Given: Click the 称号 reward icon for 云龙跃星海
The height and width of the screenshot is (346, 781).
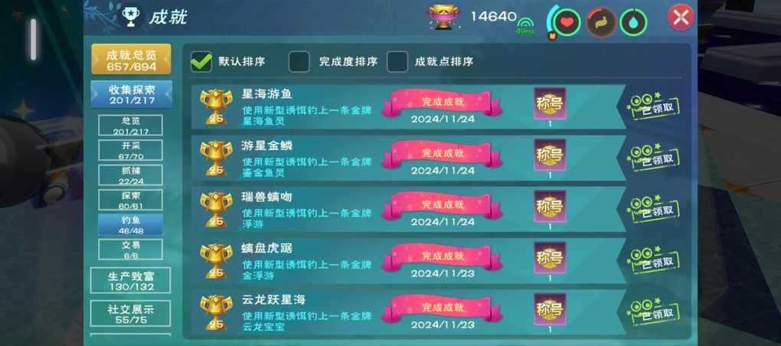Looking at the screenshot, I should tap(550, 308).
